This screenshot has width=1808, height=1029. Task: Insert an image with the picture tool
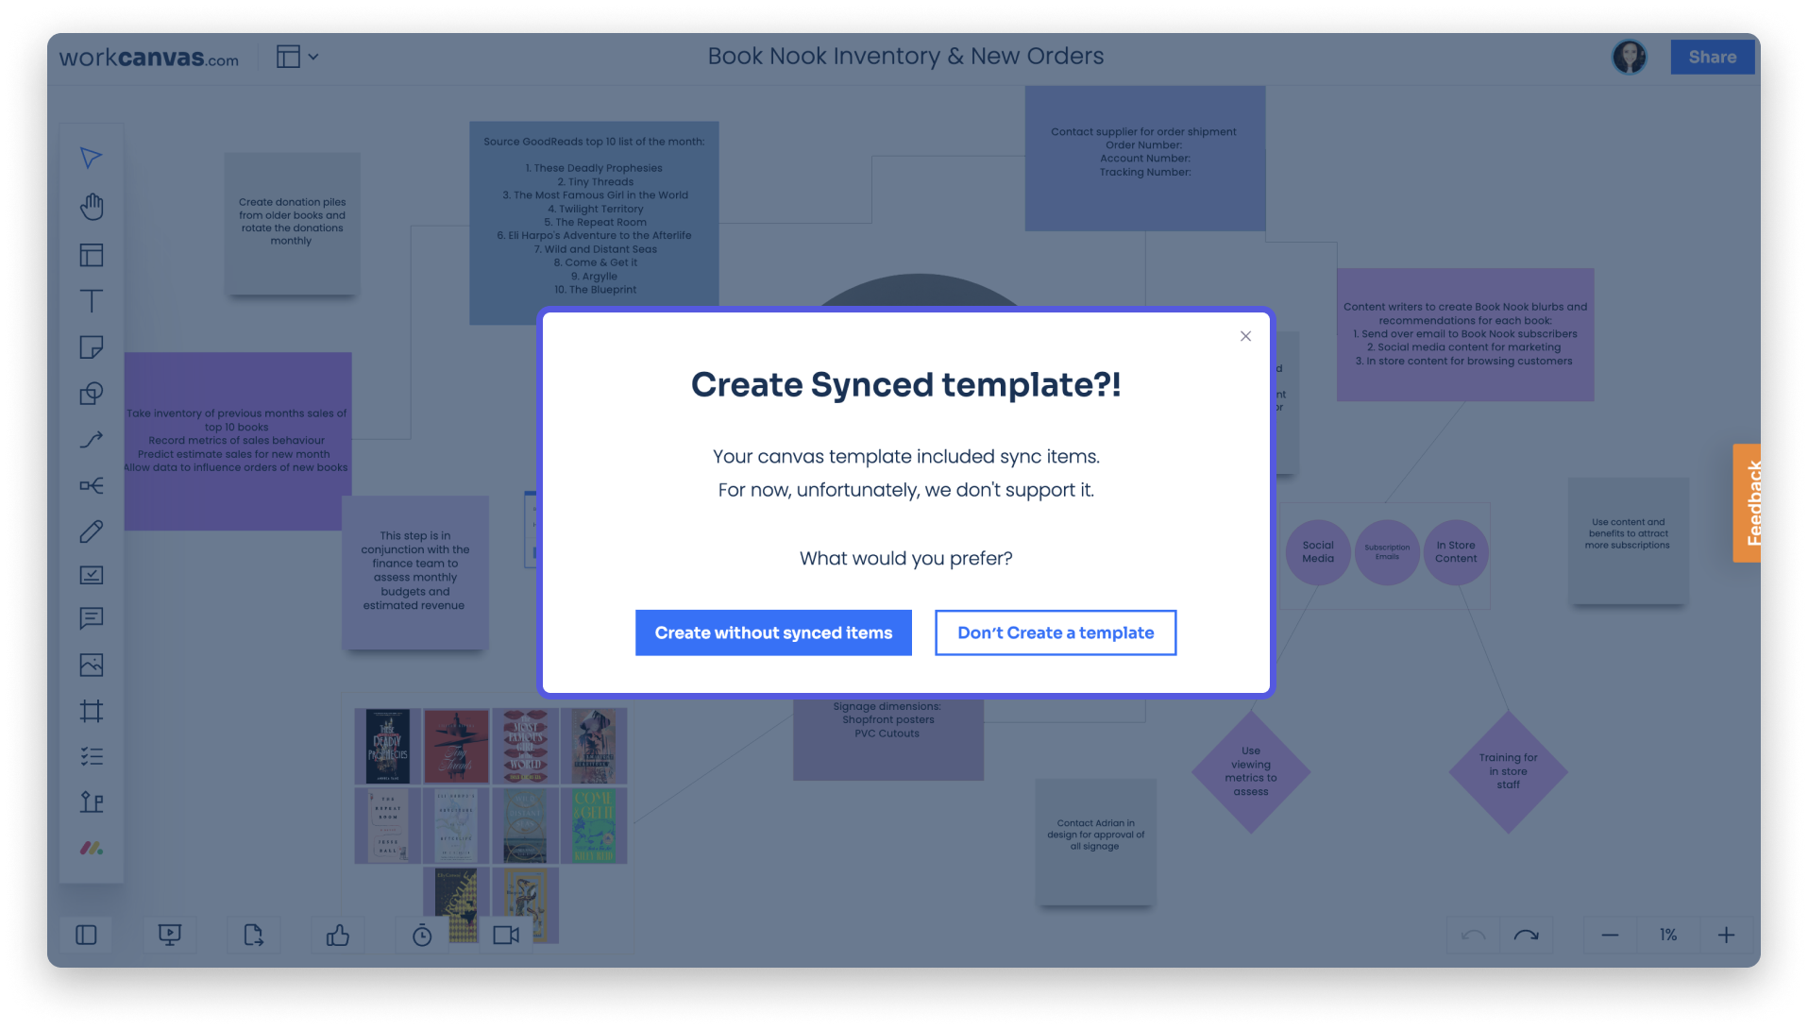tap(91, 665)
